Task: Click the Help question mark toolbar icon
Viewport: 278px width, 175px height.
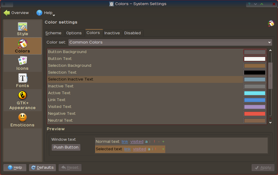Action: pyautogui.click(x=39, y=13)
